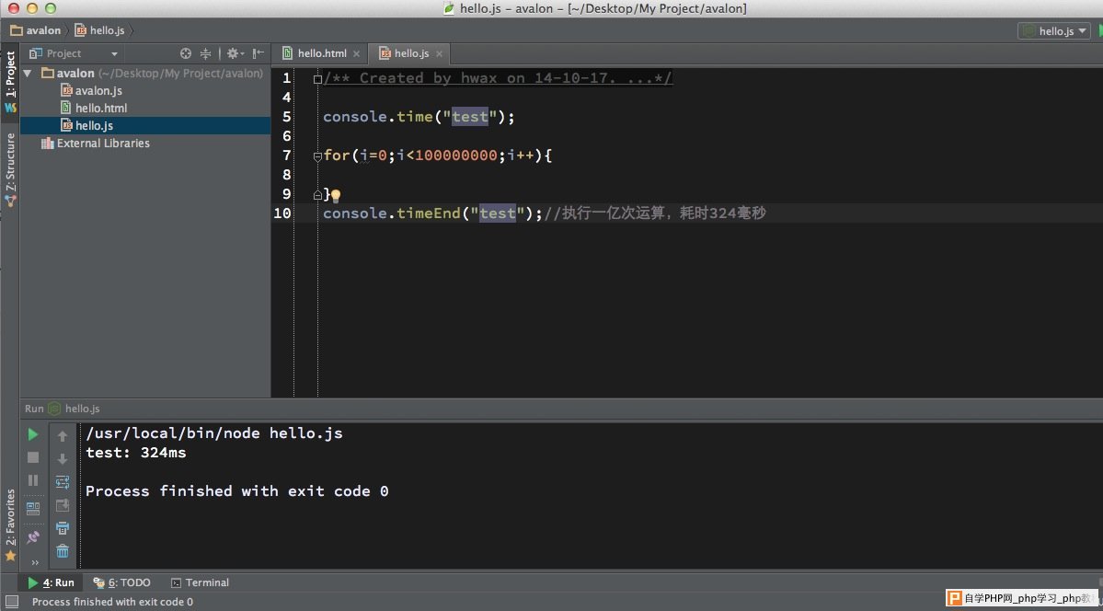This screenshot has width=1103, height=611.
Task: Collapse the avalon root folder
Action: 28,74
